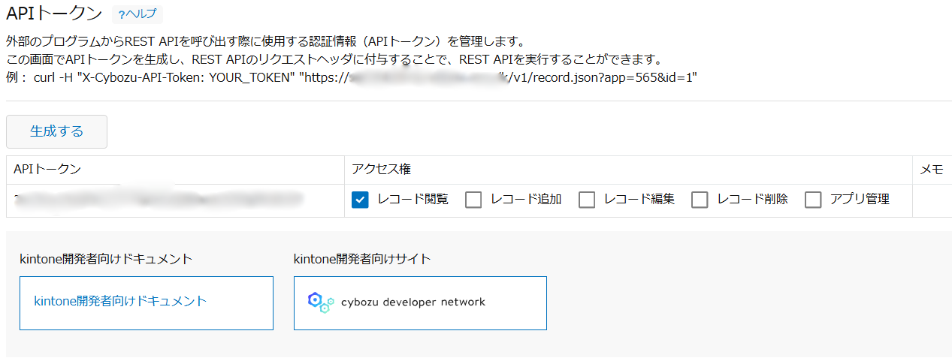Select the blurred API token value

pos(159,199)
